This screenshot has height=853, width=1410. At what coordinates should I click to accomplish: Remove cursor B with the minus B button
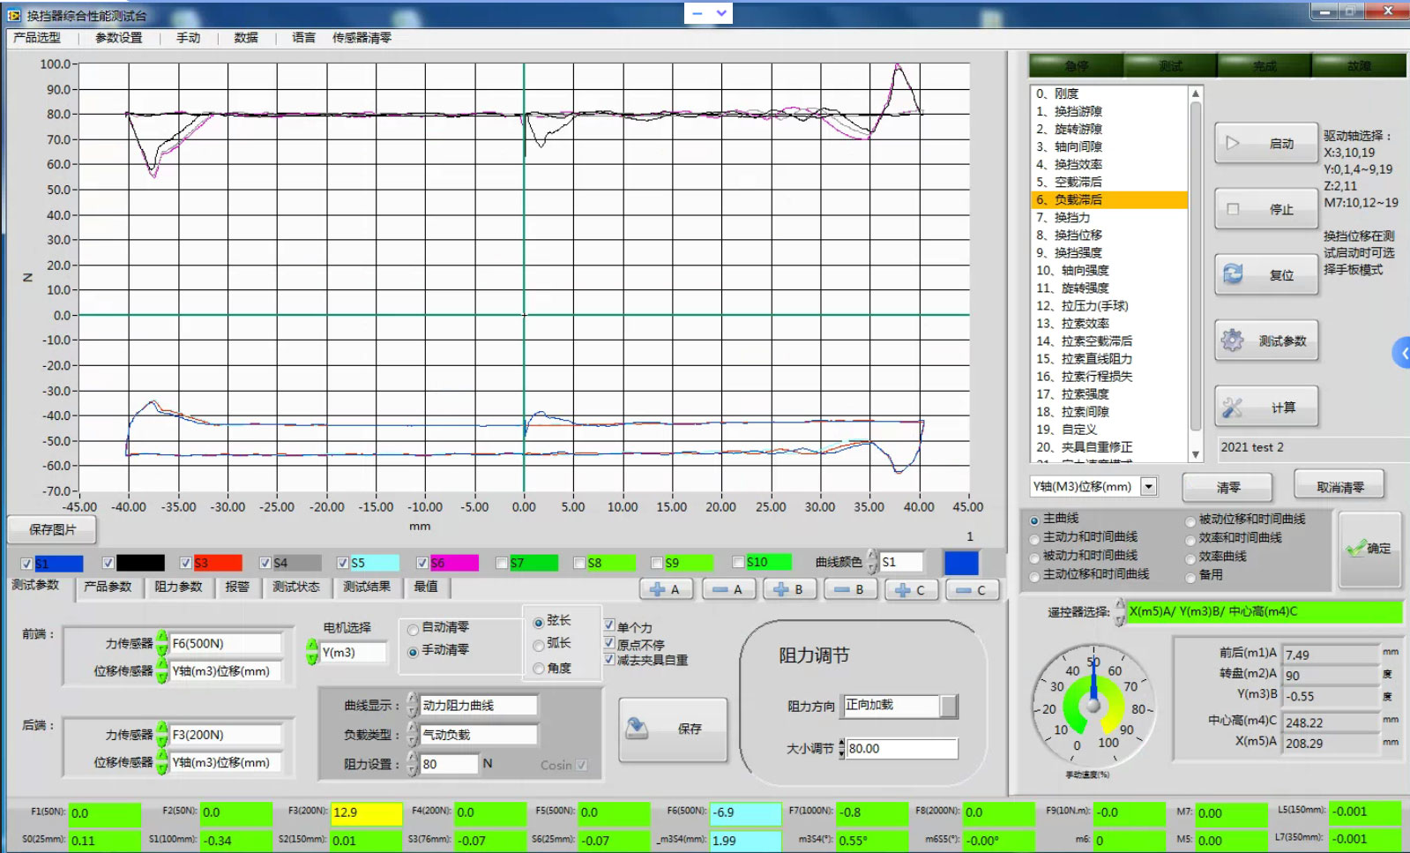tap(850, 589)
